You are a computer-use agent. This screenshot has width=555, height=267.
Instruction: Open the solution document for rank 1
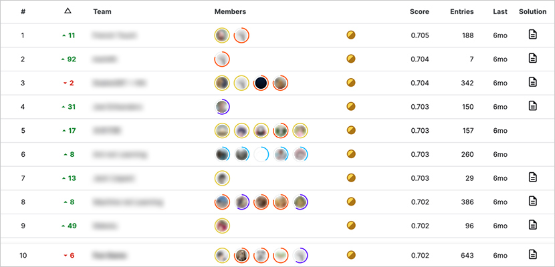pyautogui.click(x=533, y=35)
